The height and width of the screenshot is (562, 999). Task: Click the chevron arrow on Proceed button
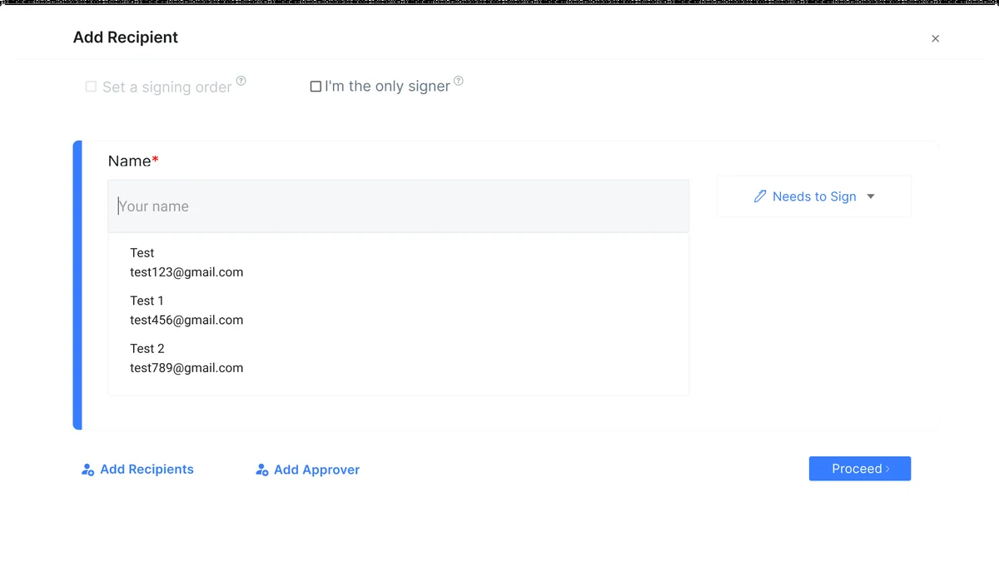[888, 470]
